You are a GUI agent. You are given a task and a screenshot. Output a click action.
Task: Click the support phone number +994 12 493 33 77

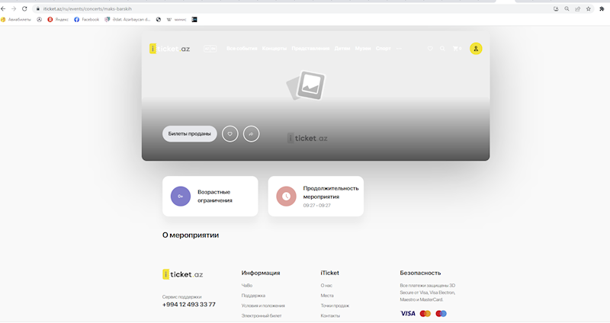click(x=188, y=305)
